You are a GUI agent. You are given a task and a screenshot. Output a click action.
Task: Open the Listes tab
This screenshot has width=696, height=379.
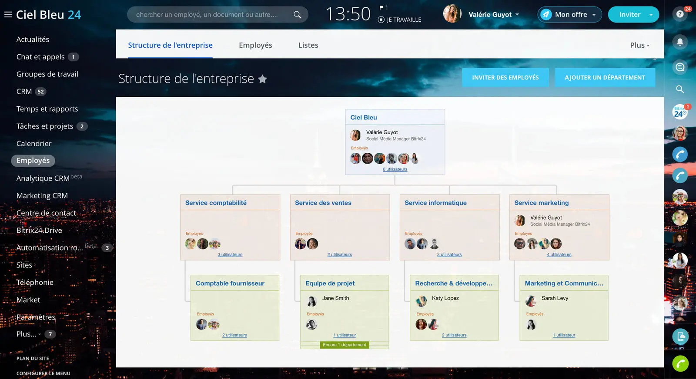tap(308, 45)
